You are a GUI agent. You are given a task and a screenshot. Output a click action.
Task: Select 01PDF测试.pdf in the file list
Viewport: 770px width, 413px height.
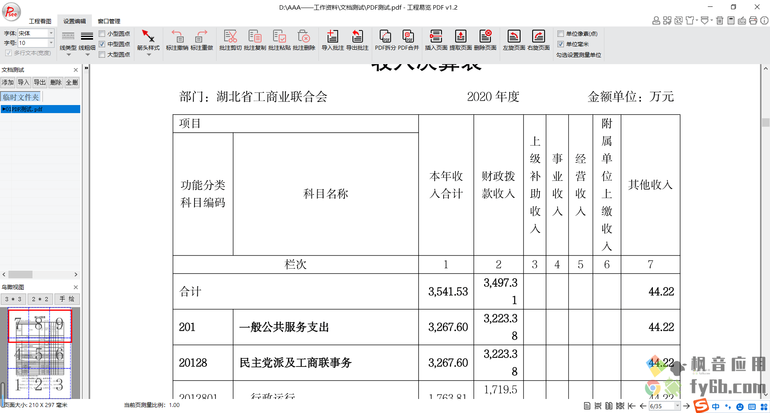tap(41, 109)
